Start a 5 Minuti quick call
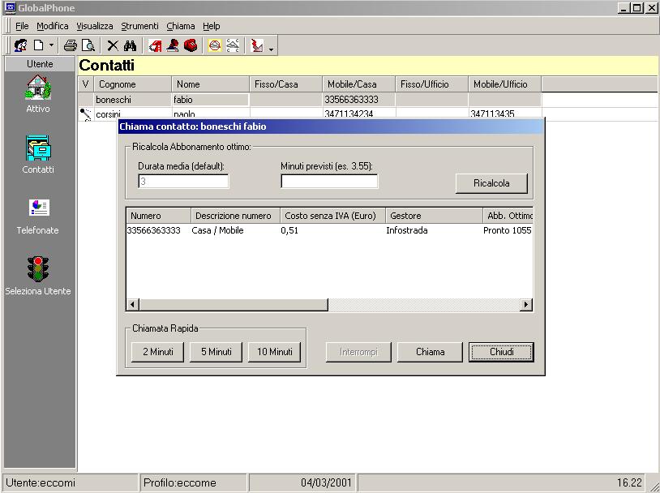This screenshot has width=660, height=493. 216,352
